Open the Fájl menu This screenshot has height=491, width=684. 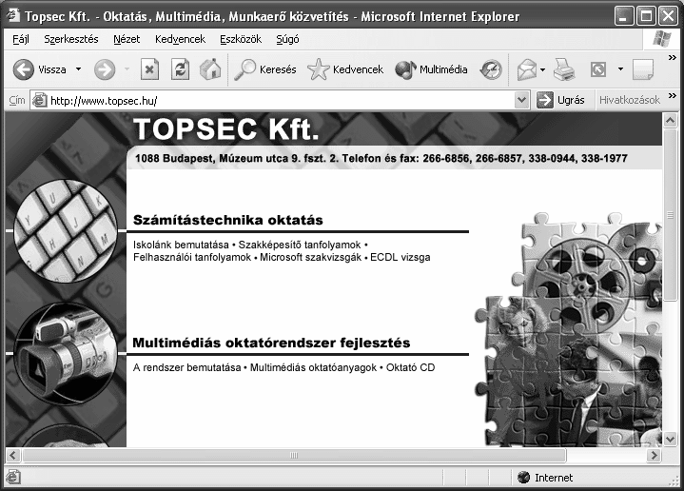tap(21, 39)
